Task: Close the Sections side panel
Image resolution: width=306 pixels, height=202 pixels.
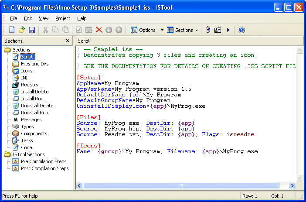Action: click(x=67, y=41)
